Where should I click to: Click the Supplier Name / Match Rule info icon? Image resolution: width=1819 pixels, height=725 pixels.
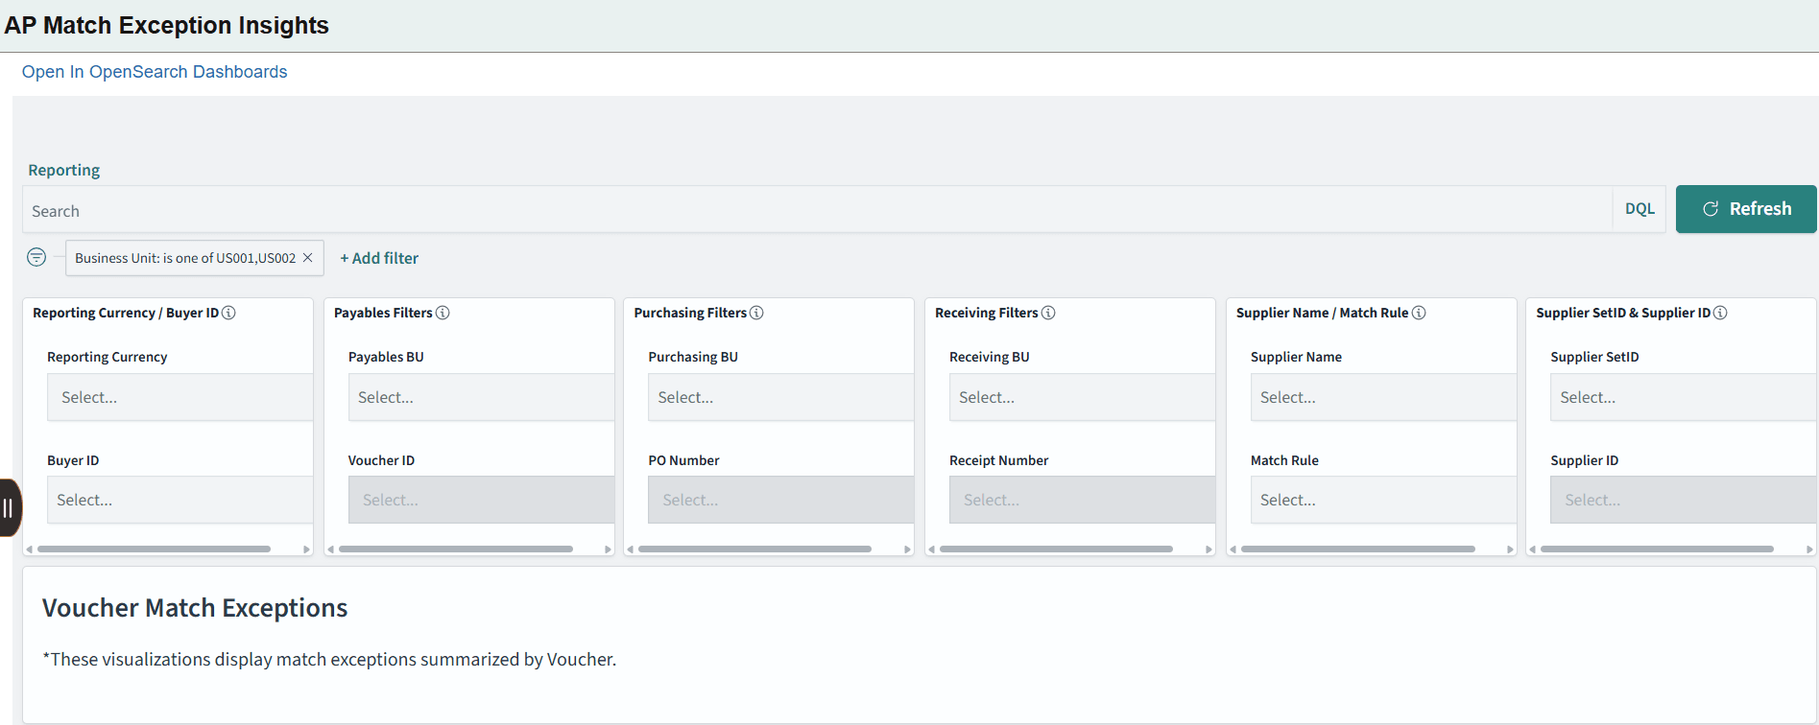1419,313
